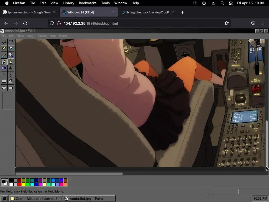Pick the Airbrush spray tool

pyautogui.click(x=4, y=68)
